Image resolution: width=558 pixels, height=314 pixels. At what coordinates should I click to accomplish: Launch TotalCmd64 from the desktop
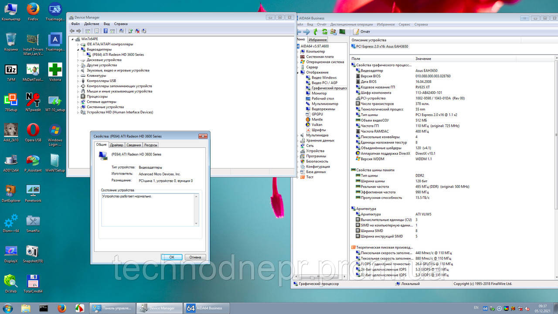pos(33,283)
